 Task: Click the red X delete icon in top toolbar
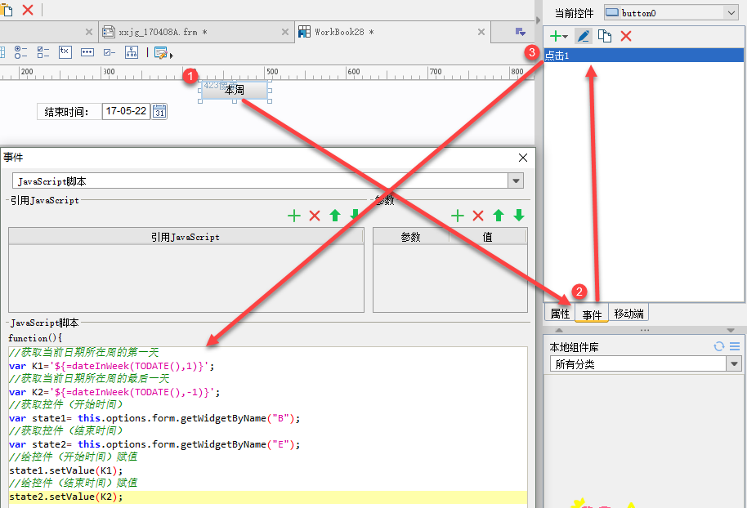point(28,10)
